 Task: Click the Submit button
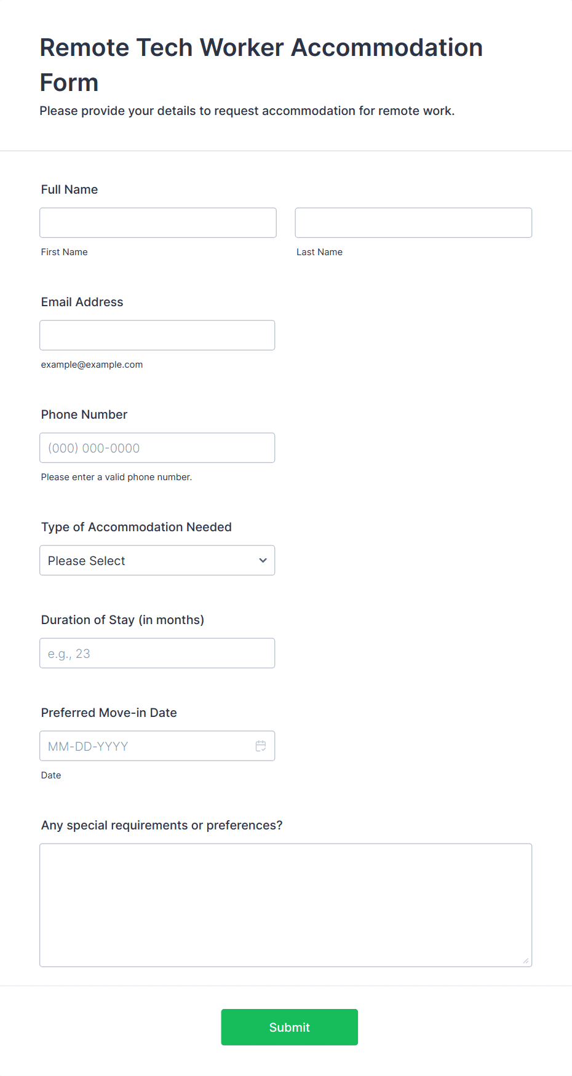click(289, 1027)
